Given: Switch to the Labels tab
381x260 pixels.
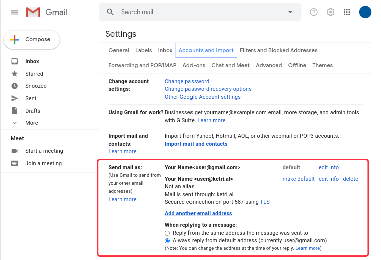Looking at the screenshot, I should (143, 50).
